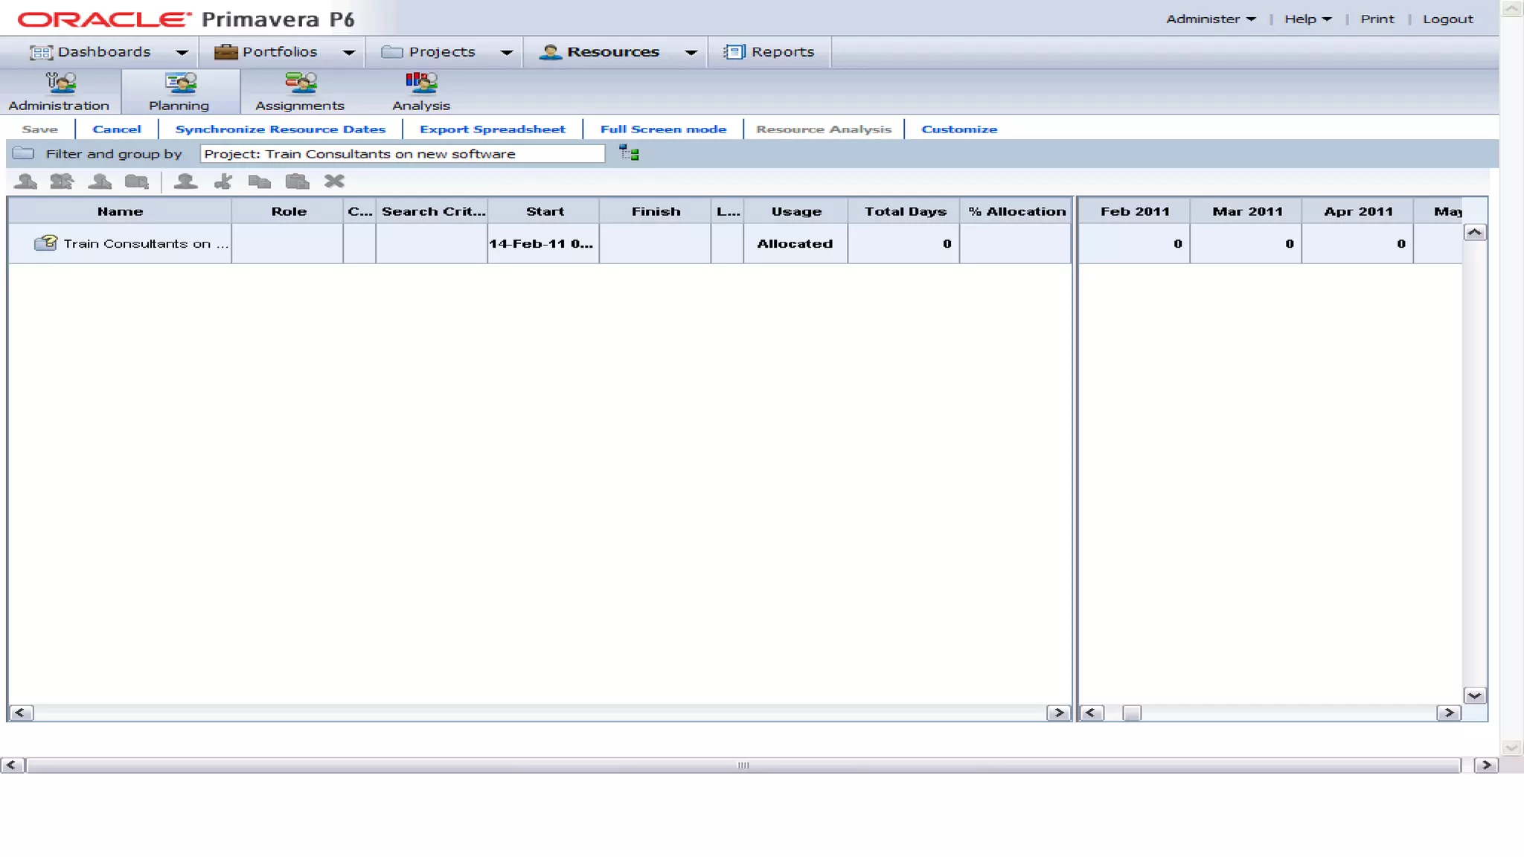Click the Allocated usage cell
1524x857 pixels.
(795, 244)
